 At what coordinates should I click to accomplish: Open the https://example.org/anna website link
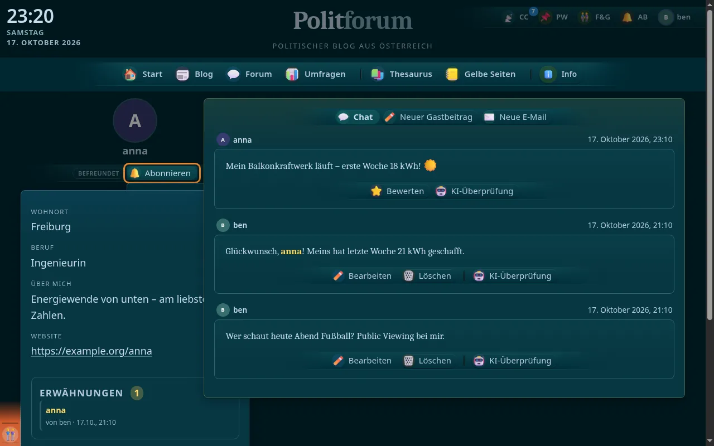click(x=91, y=351)
